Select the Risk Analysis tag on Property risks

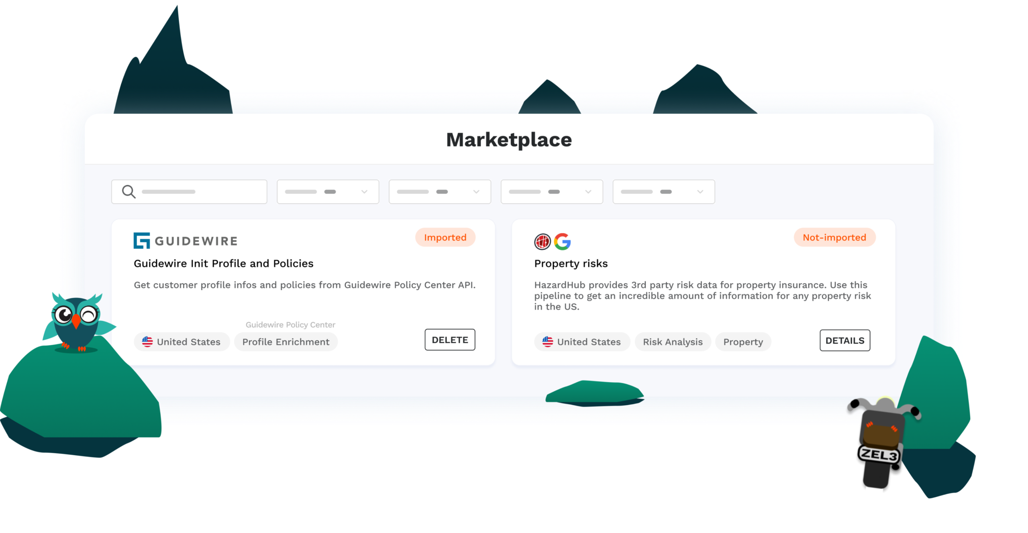[673, 341]
